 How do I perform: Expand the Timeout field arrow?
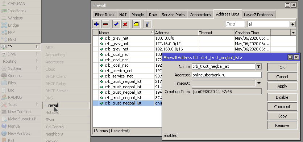pos(259,83)
